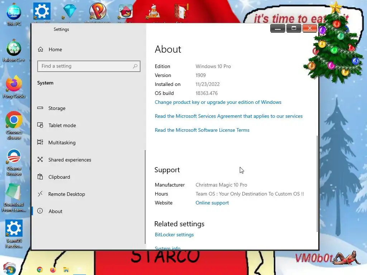The width and height of the screenshot is (367, 275).
Task: Open the red door desktop shortcut
Action: (x=181, y=11)
